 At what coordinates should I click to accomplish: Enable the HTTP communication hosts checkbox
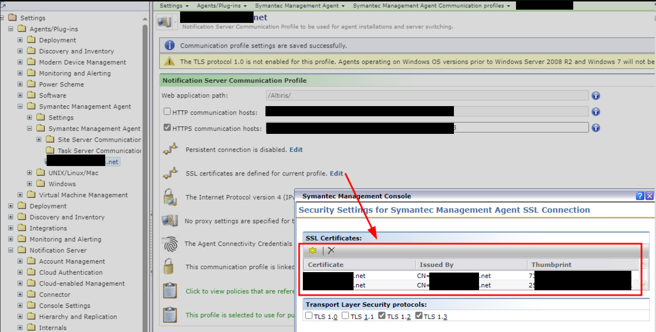(x=167, y=112)
